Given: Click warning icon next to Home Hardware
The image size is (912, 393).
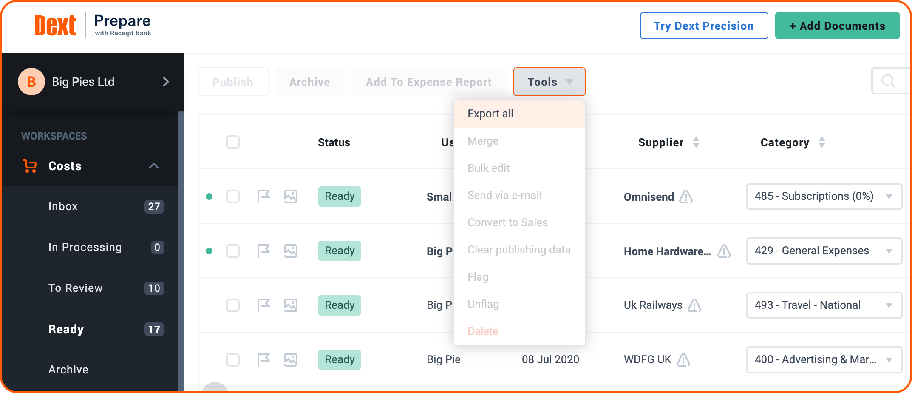Looking at the screenshot, I should pos(724,251).
